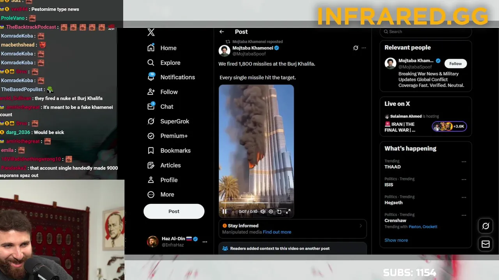Join the IRAN THE FINAL WAR live space
Viewport: 499px width, 280px height.
point(400,127)
